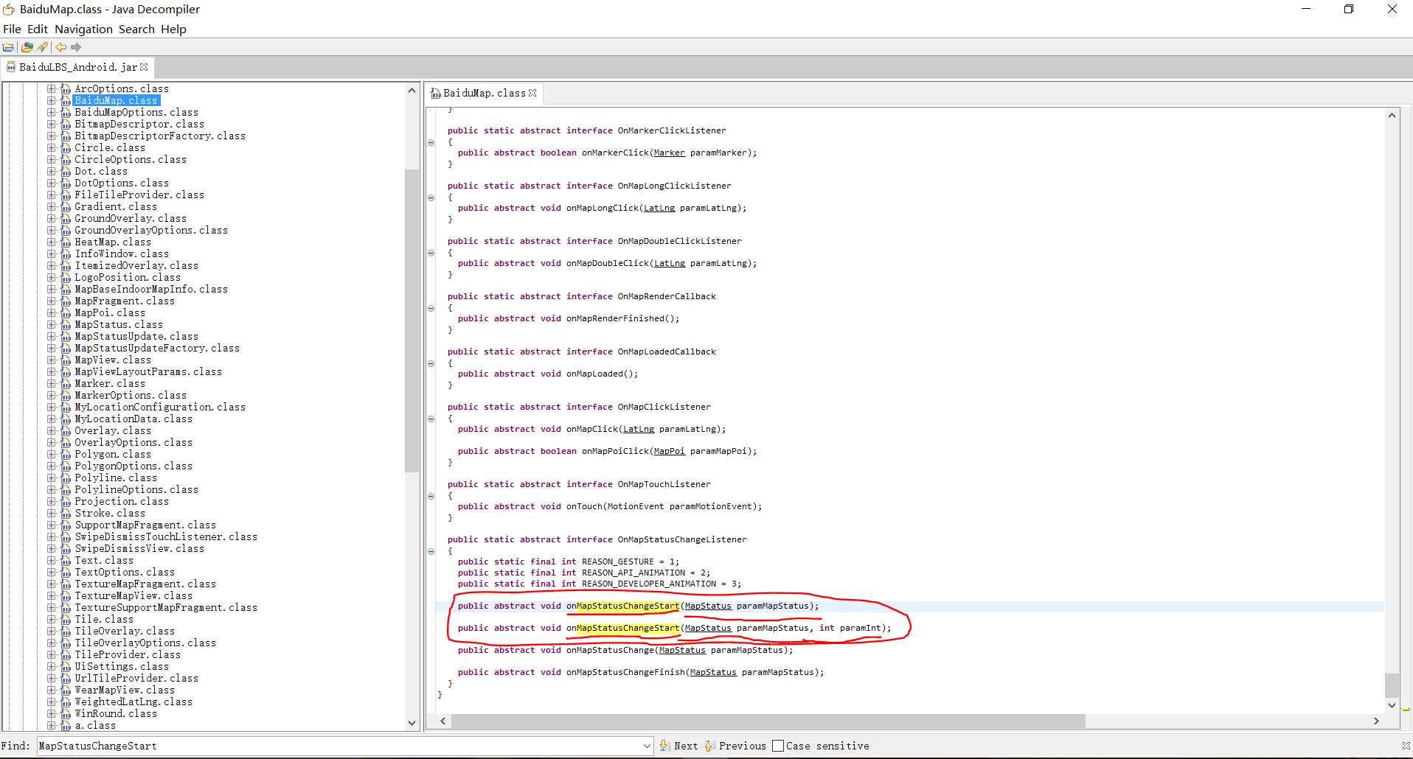Click the Next search arrow icon
Screen dimensions: 1413x759
coord(664,746)
